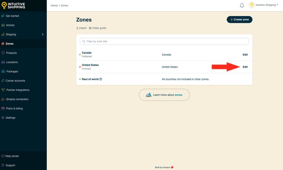
Task: Click the Support question icon
Action: 3,165
